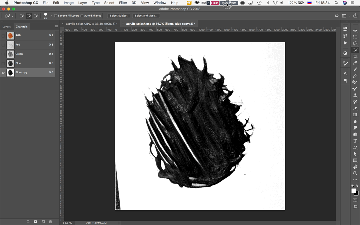Enable Auto-Enhance checkbox

(x=82, y=15)
